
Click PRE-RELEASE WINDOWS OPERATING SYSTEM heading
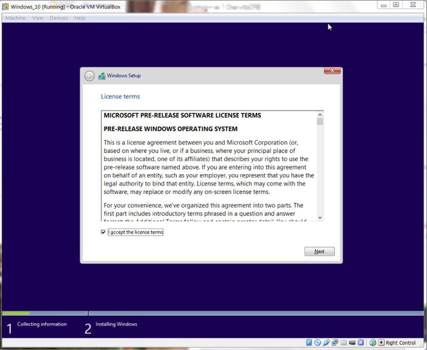point(170,129)
